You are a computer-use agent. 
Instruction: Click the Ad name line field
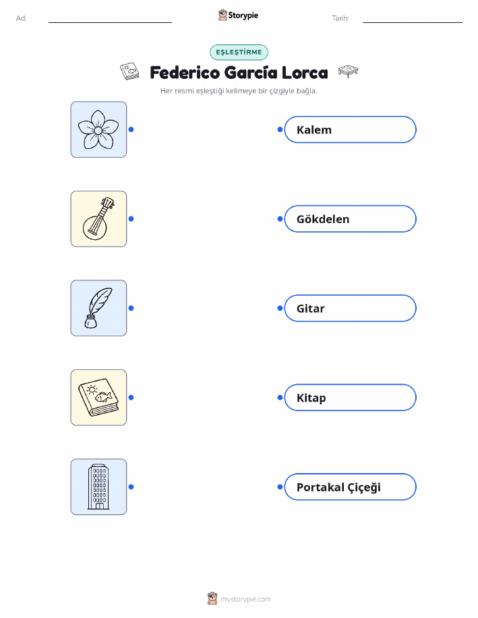point(110,18)
